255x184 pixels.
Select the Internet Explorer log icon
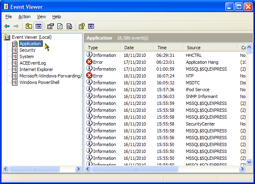point(15,69)
